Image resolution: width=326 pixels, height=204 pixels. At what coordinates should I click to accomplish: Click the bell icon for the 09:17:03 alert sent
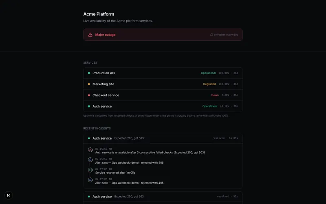(x=90, y=180)
